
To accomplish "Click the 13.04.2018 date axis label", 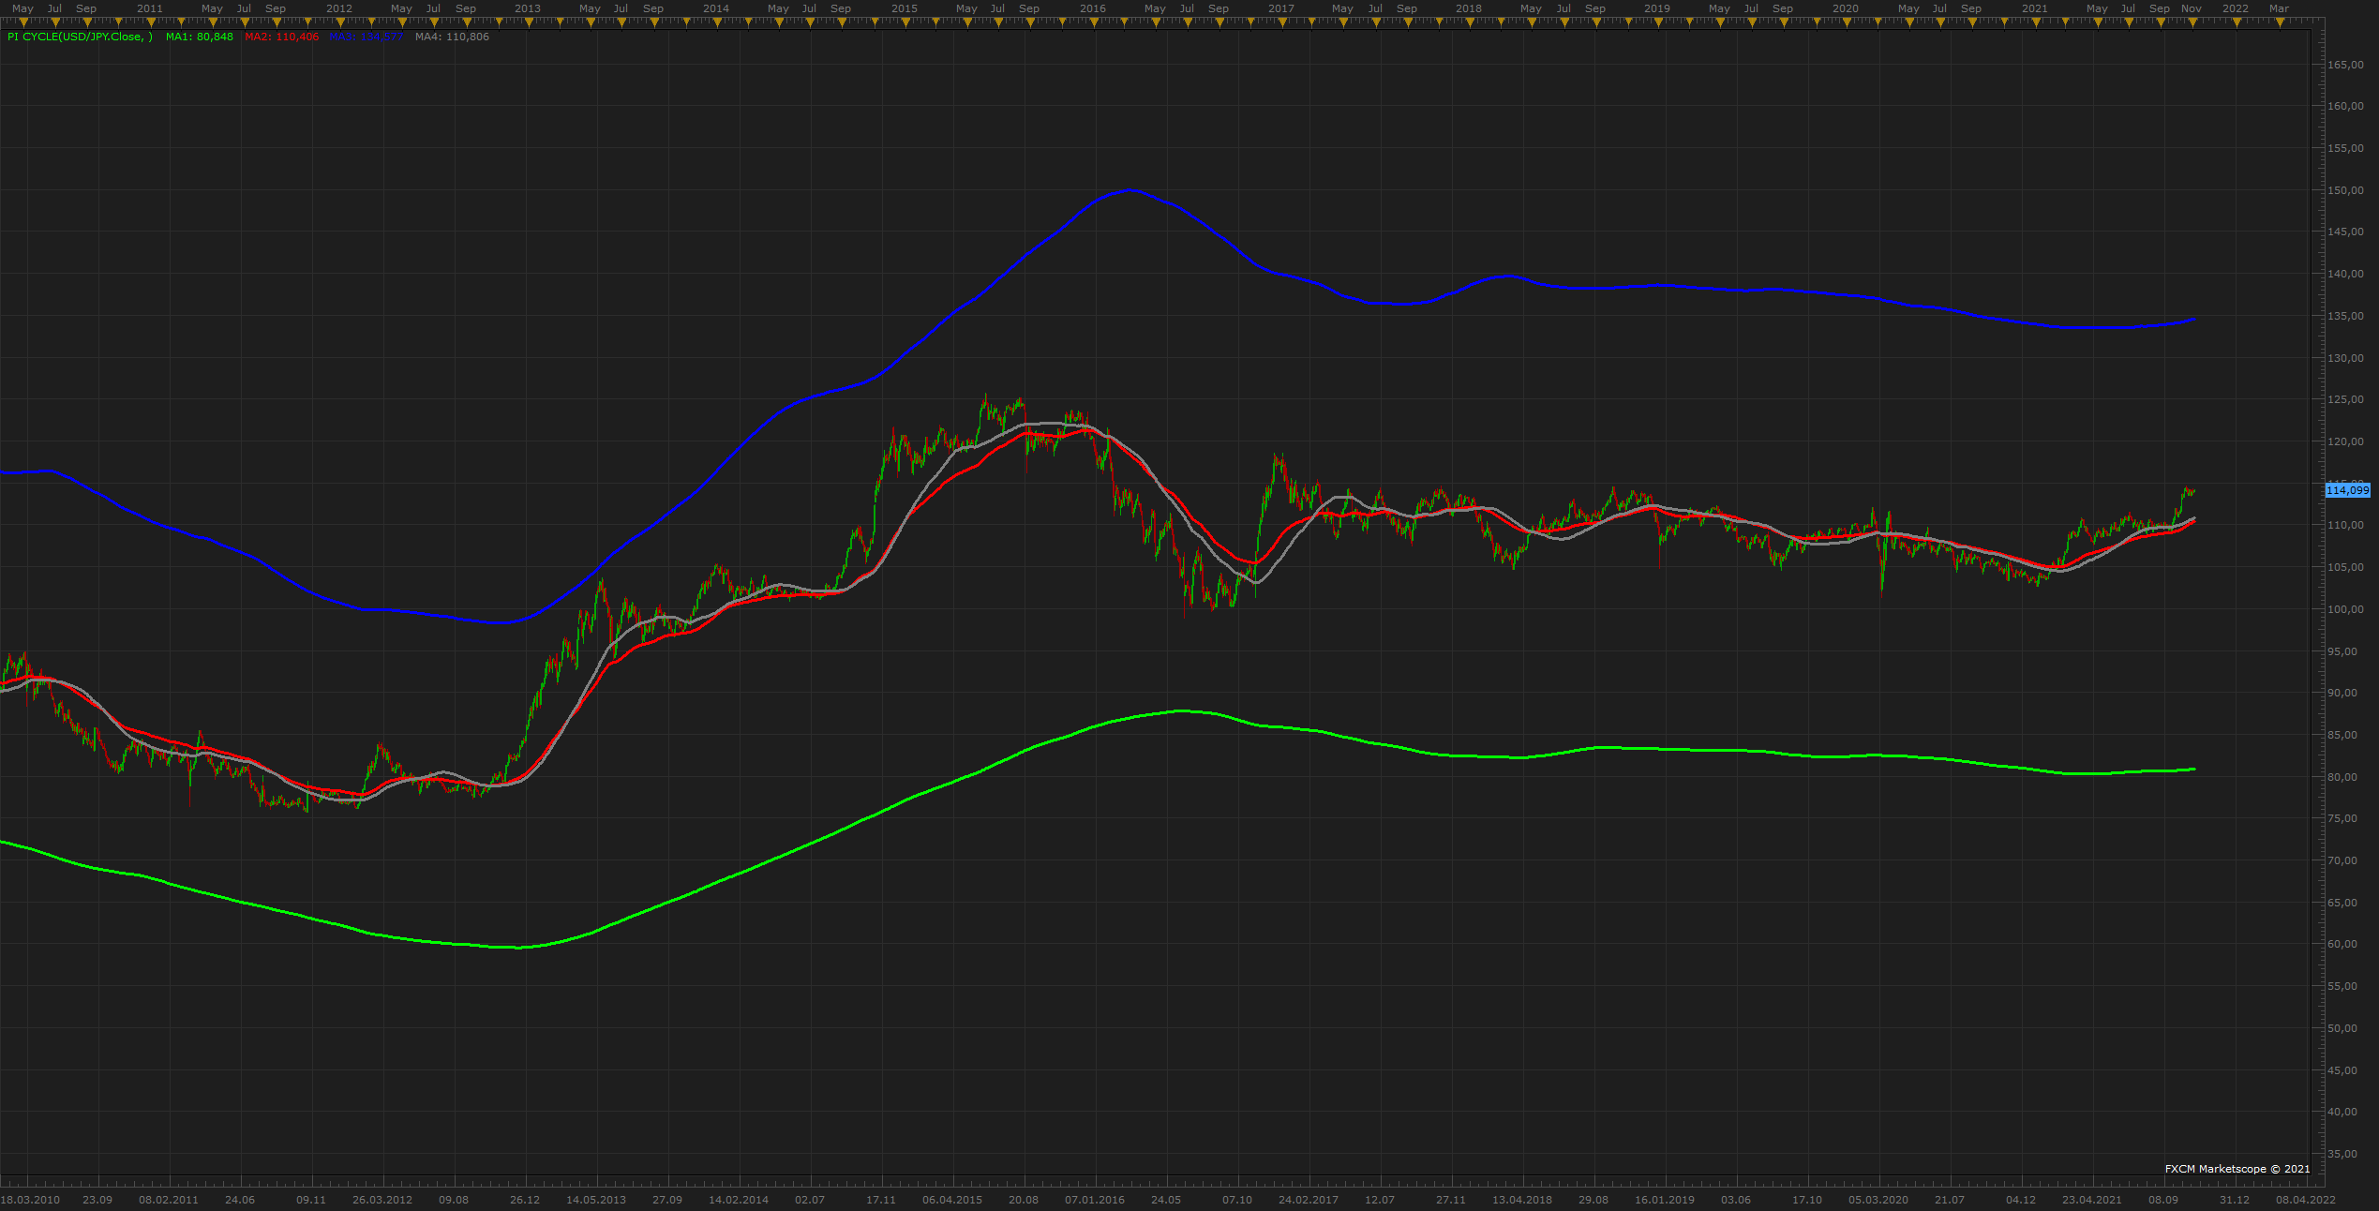I will point(1522,1200).
